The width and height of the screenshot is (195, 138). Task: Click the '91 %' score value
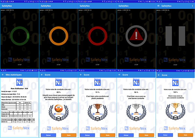[x=97, y=92]
